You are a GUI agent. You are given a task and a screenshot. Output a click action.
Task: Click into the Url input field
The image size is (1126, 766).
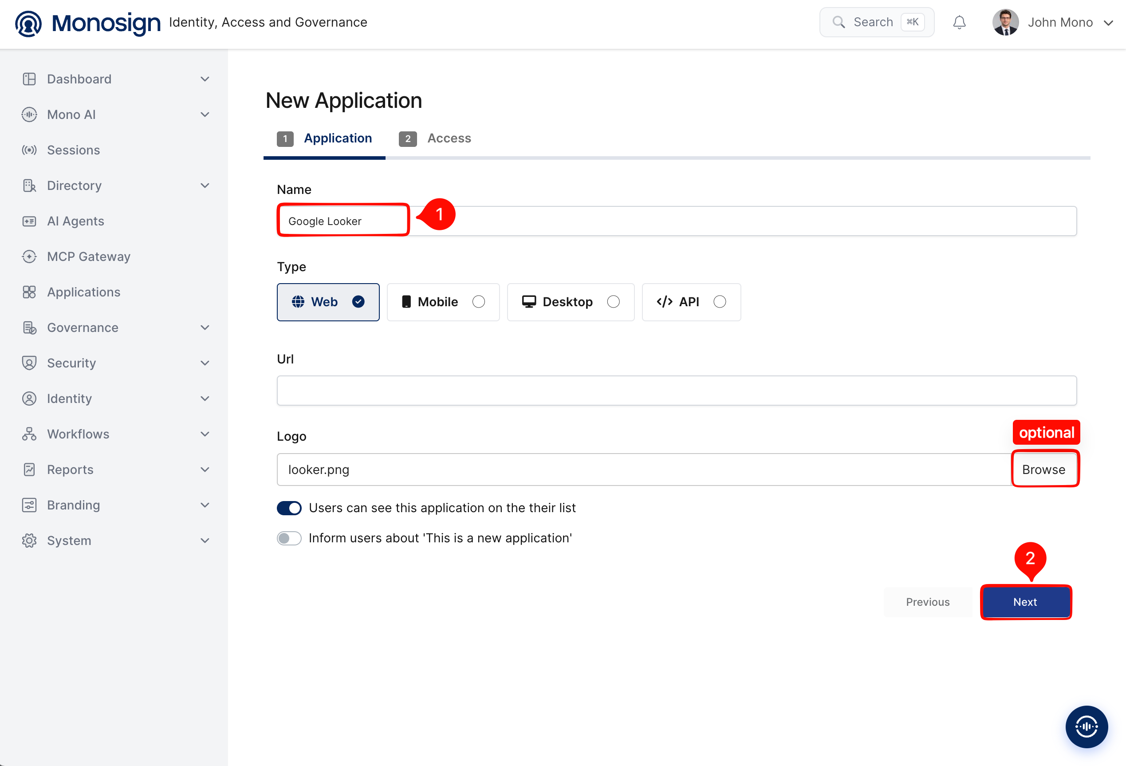(677, 390)
